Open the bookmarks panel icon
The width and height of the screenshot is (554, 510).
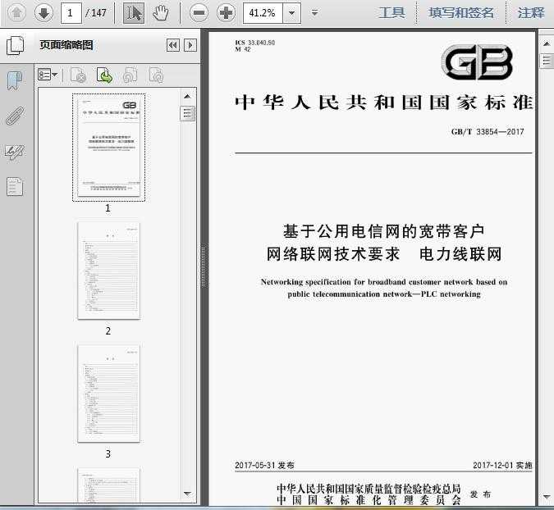(15, 80)
